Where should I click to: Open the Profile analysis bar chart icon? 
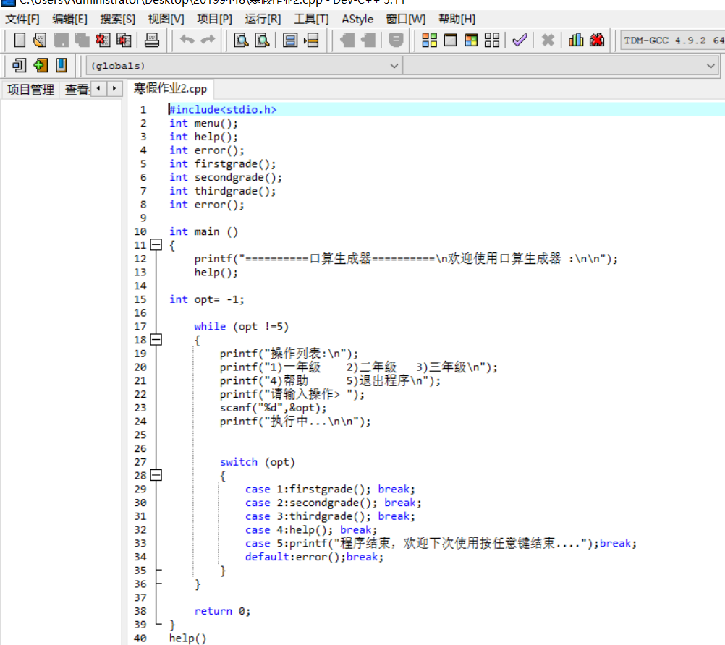[x=576, y=40]
